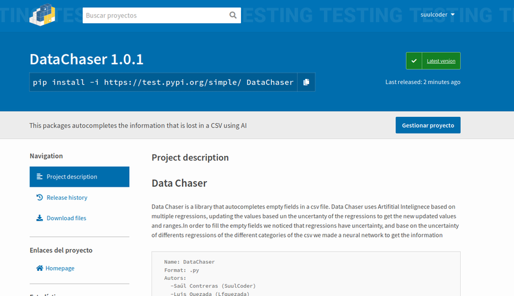514x296 pixels.
Task: Click the Release history clock icon
Action: coord(40,198)
